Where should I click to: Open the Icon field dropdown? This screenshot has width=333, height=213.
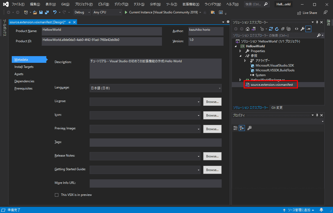(145, 115)
